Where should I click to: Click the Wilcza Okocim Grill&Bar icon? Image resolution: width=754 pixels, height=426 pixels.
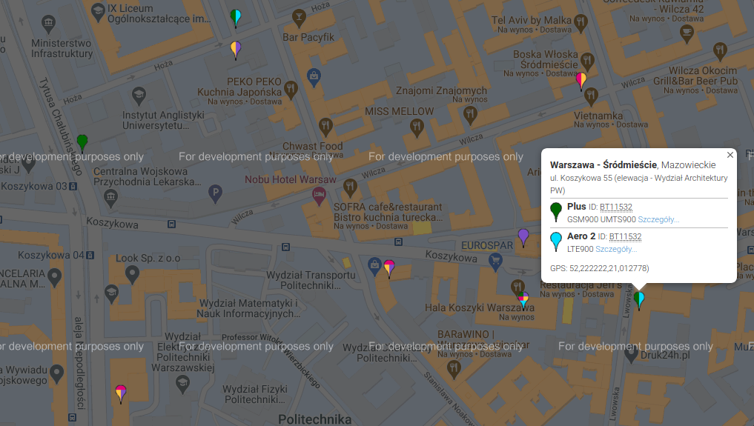pyautogui.click(x=720, y=51)
